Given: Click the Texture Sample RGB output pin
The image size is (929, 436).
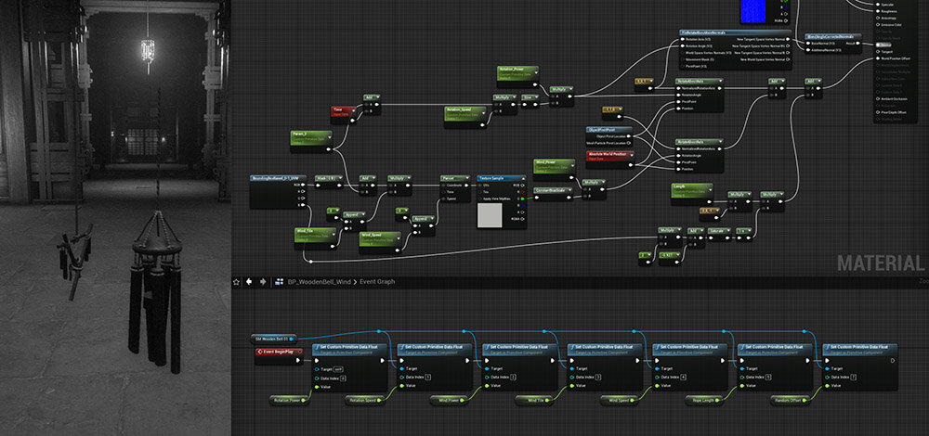Looking at the screenshot, I should (522, 186).
